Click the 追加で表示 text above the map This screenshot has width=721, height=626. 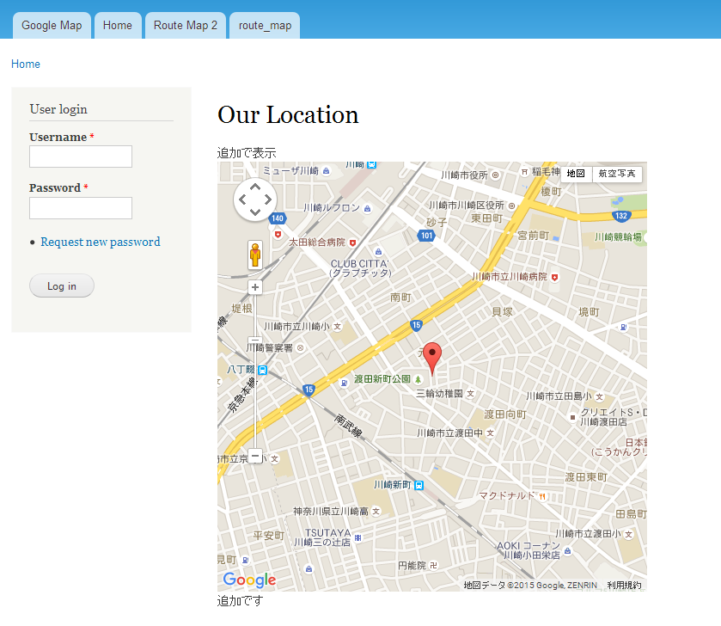tap(247, 153)
